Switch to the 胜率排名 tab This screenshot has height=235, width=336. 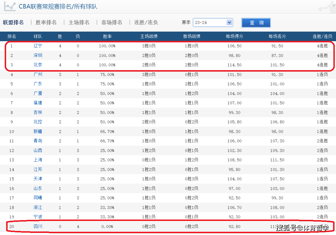46,23
